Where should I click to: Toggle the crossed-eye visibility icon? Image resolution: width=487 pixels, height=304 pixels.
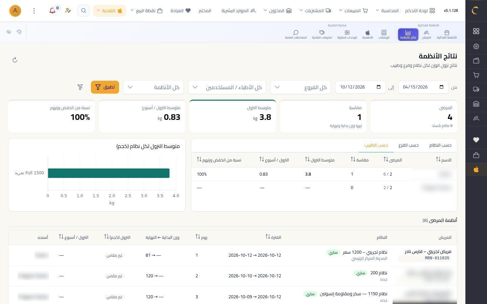tap(9, 32)
